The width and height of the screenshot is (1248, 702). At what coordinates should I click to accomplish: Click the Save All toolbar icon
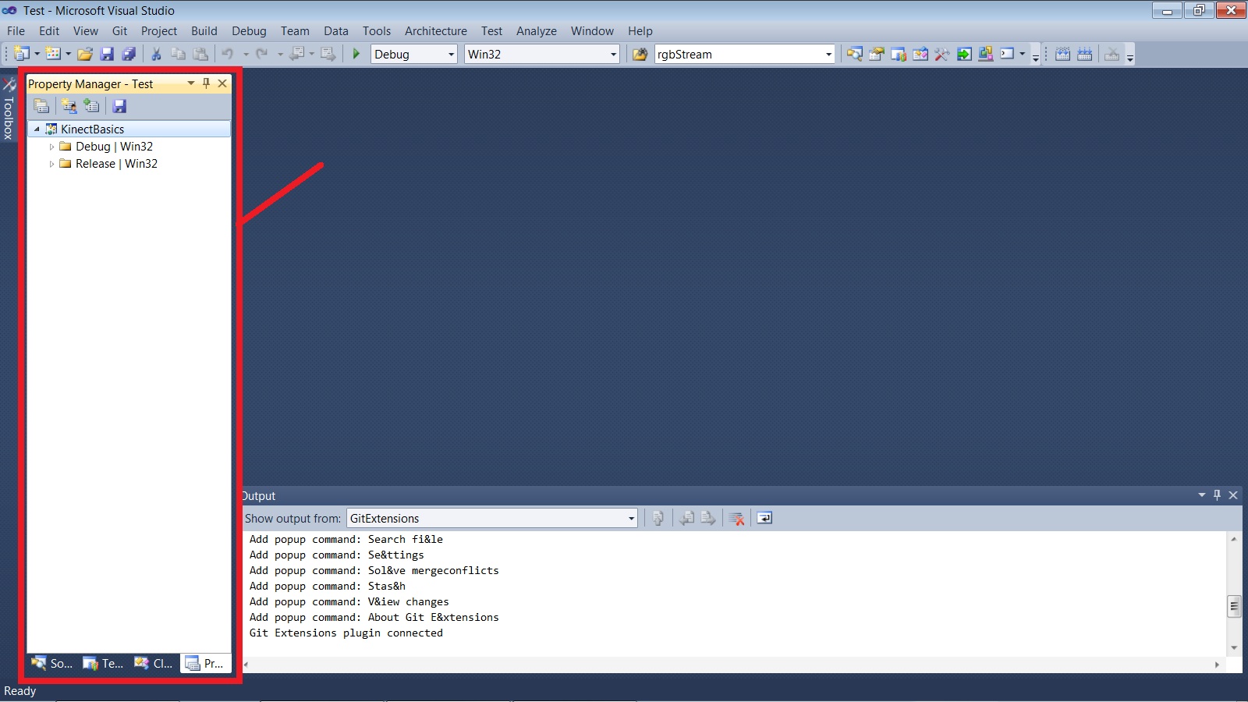tap(129, 54)
